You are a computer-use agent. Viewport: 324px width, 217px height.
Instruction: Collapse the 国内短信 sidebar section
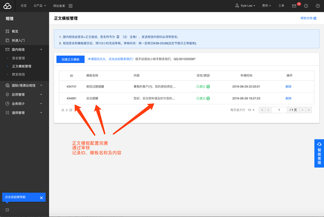point(24,50)
